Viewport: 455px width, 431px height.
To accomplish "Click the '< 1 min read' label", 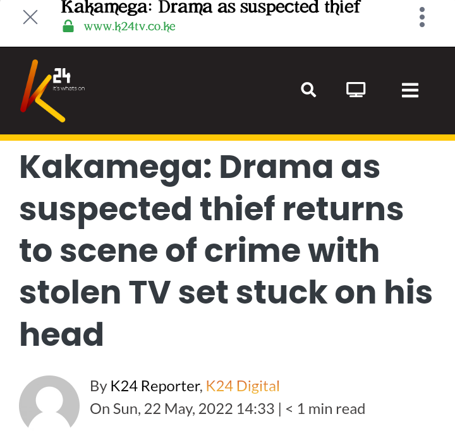I will [x=325, y=409].
